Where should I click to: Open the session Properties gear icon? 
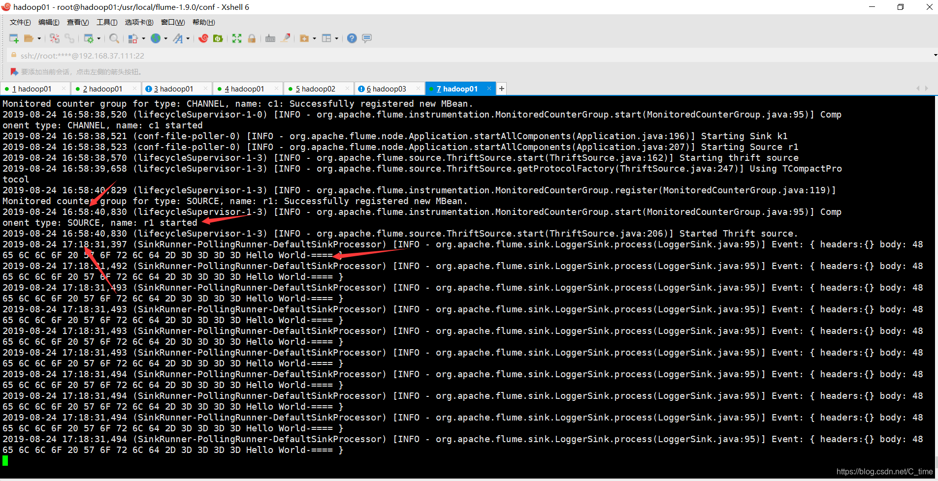click(89, 38)
